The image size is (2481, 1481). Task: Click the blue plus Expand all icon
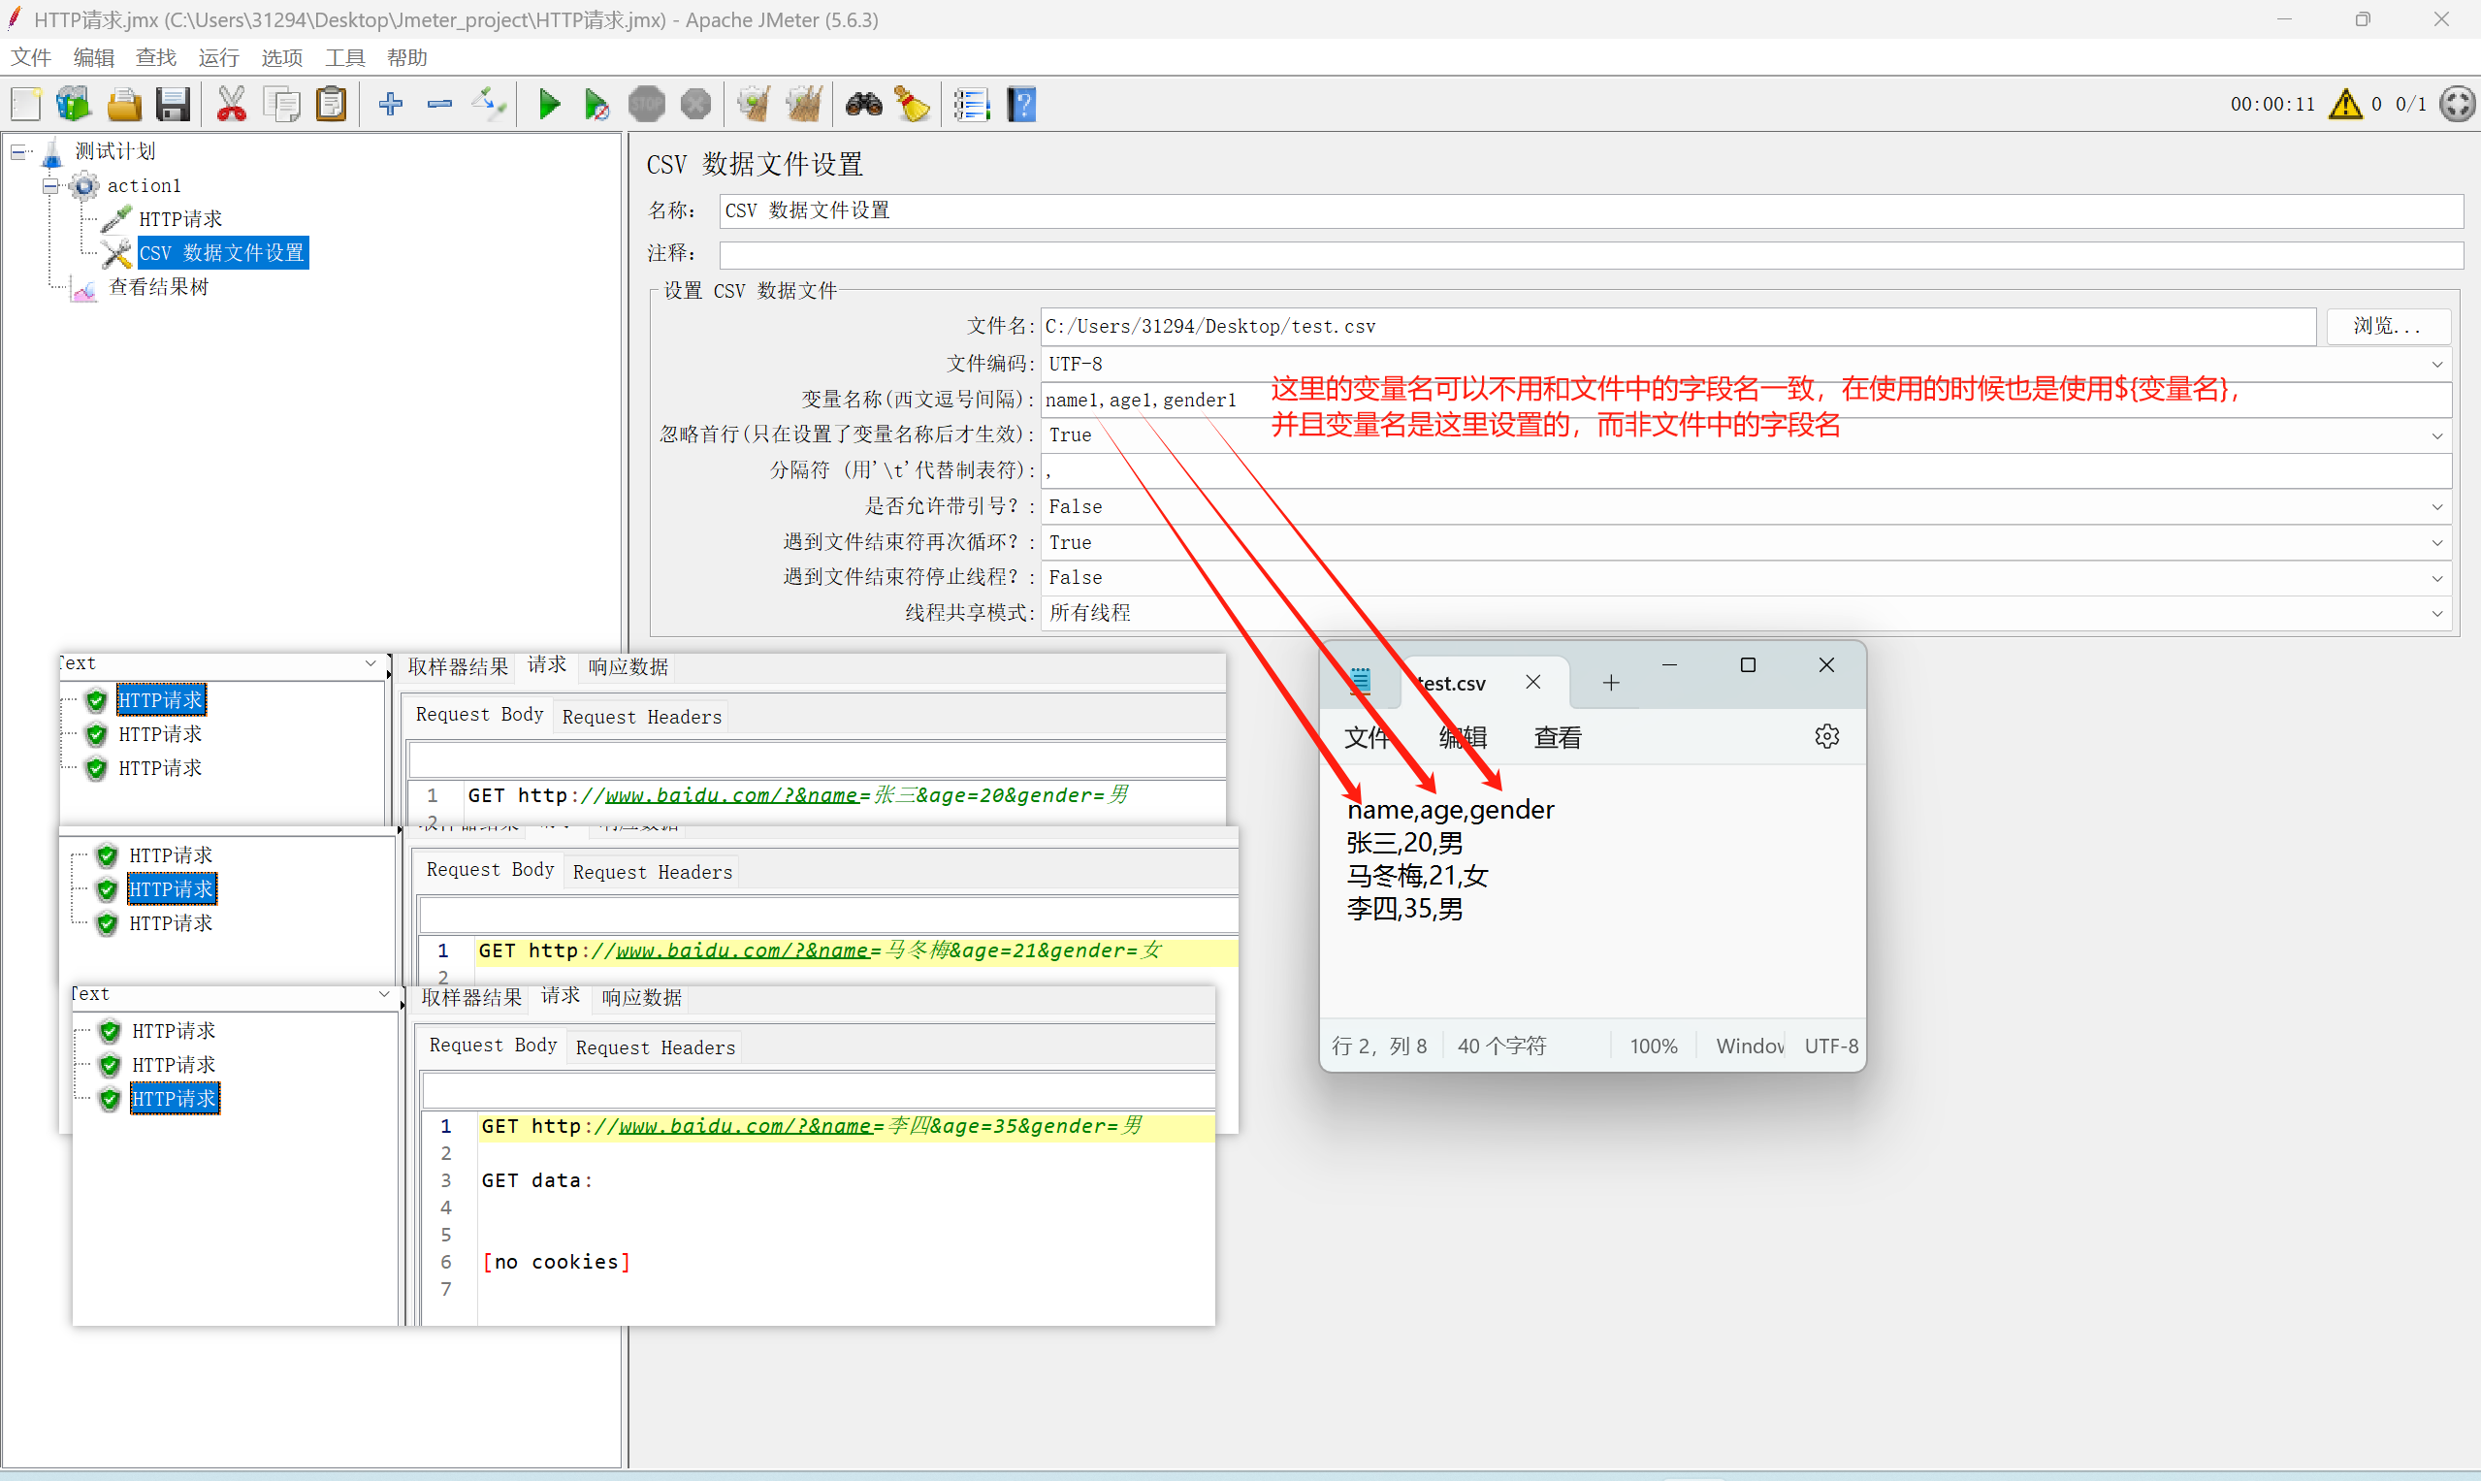pos(390,104)
